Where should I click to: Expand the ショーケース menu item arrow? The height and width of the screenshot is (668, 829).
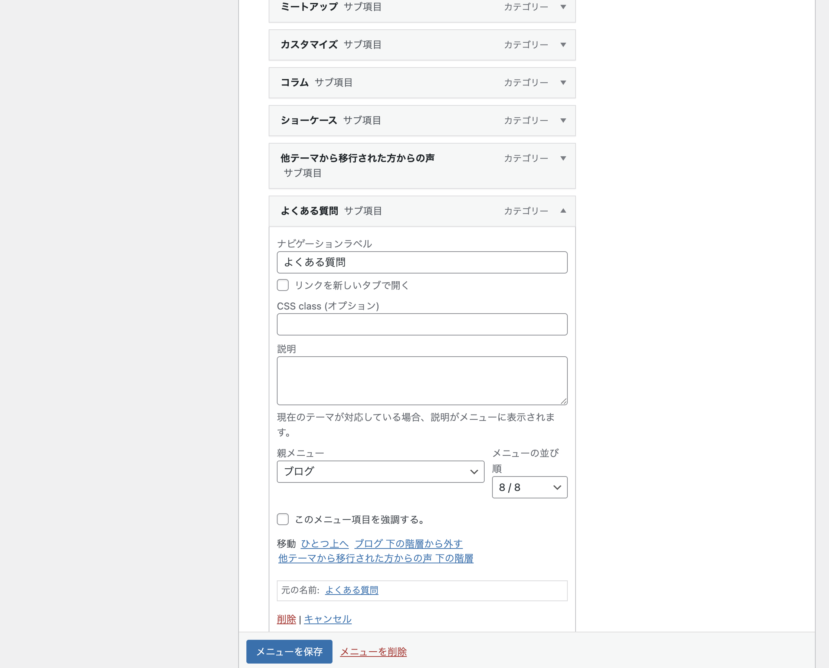(x=563, y=121)
